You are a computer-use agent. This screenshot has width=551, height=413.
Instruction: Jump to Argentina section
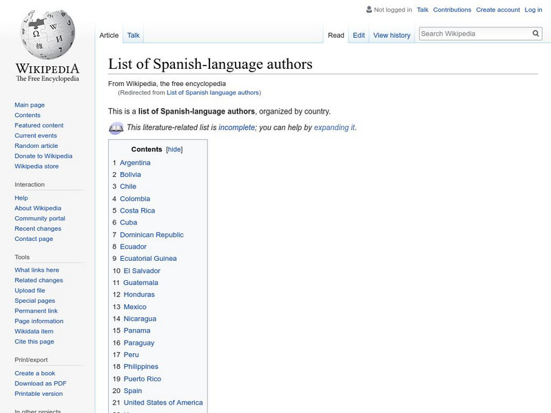click(135, 162)
